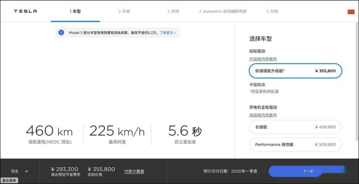Open 高级版内饰套件 link
The width and height of the screenshot is (359, 184).
[x=263, y=115]
